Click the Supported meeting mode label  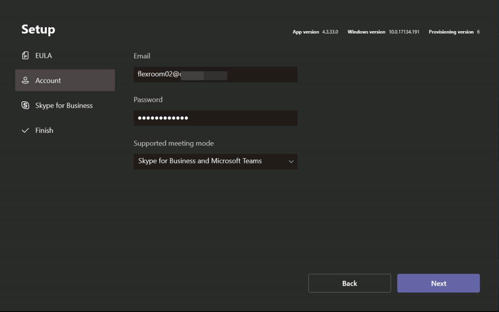coord(173,143)
